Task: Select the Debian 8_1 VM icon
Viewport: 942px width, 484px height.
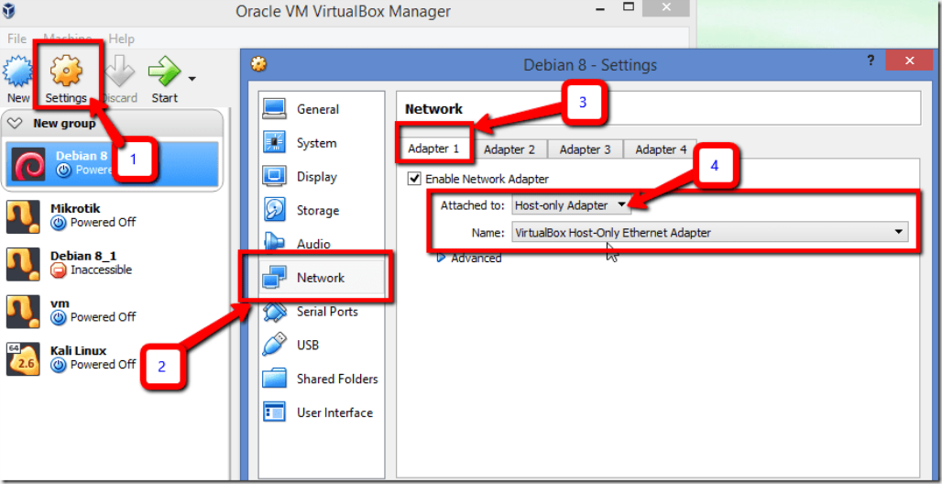Action: click(23, 264)
